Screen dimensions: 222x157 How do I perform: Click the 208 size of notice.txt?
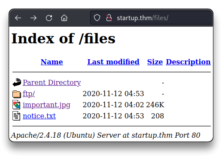pos(158,116)
